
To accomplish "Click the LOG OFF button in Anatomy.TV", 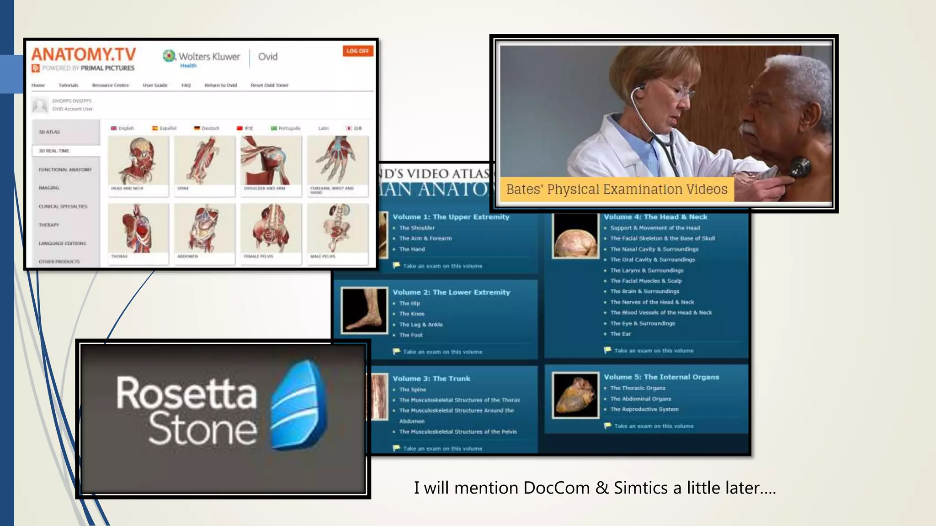I will pyautogui.click(x=358, y=51).
